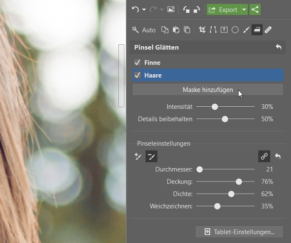
Task: Toggle the Haare mask checkbox
Action: (x=137, y=75)
